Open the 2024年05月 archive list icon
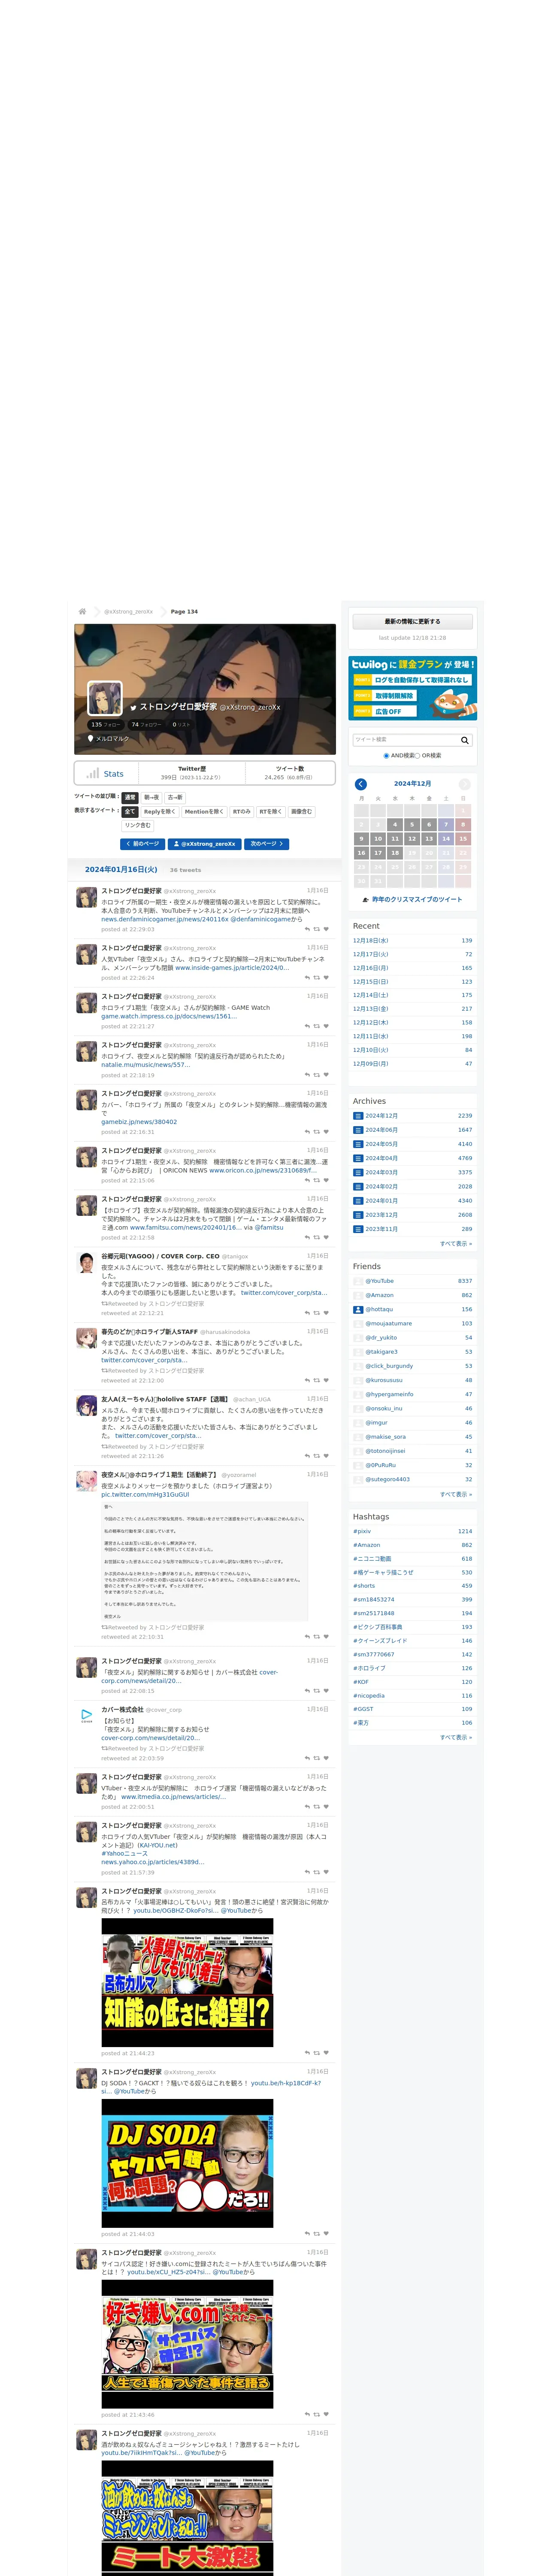 pyautogui.click(x=358, y=1144)
